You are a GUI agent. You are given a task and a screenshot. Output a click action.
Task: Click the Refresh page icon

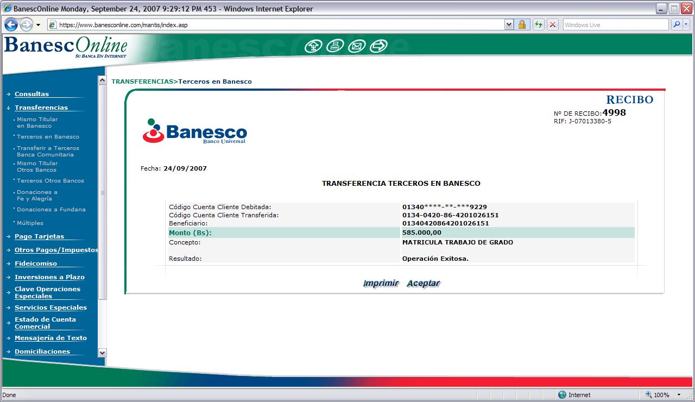pos(538,25)
